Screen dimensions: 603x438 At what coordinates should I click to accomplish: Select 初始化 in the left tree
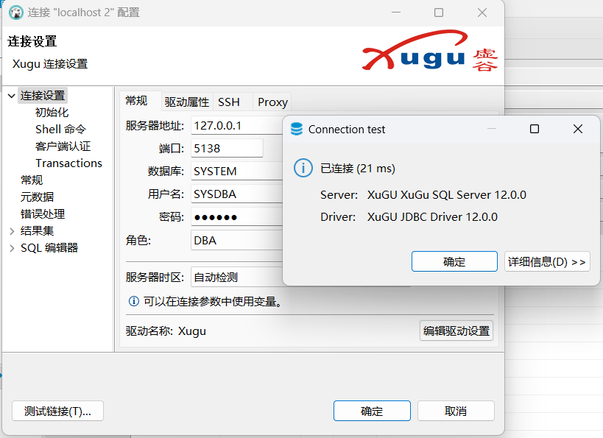[x=52, y=113]
